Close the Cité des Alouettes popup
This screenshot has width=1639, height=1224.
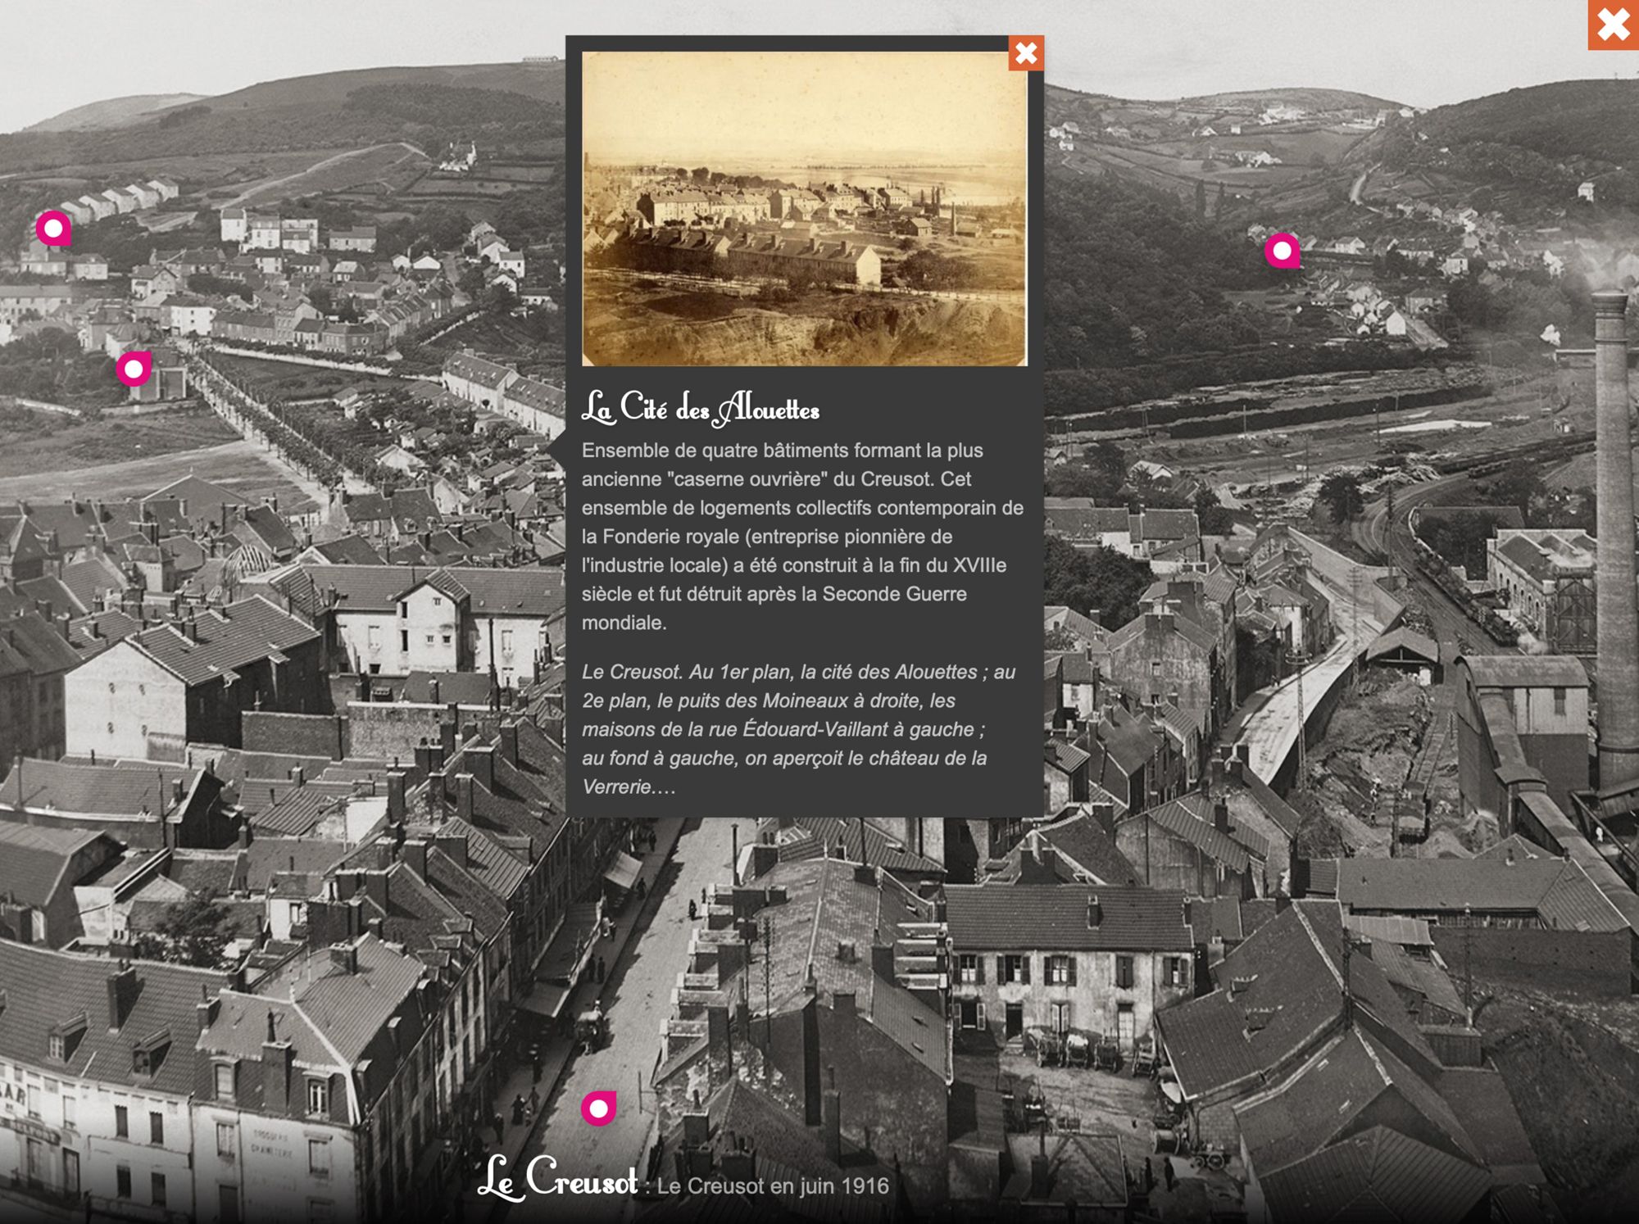(1025, 53)
